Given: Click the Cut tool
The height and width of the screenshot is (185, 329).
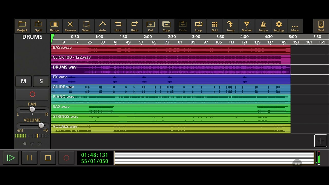Looking at the screenshot, I should point(150,26).
